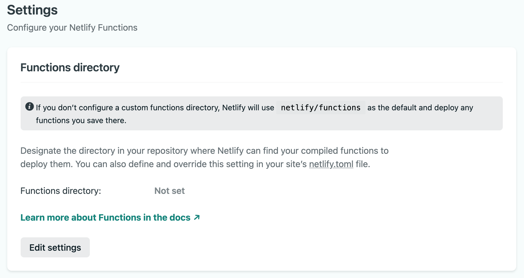Click "Netlify will use" in the info banner
Viewport: 524px width, 278px height.
click(x=248, y=108)
